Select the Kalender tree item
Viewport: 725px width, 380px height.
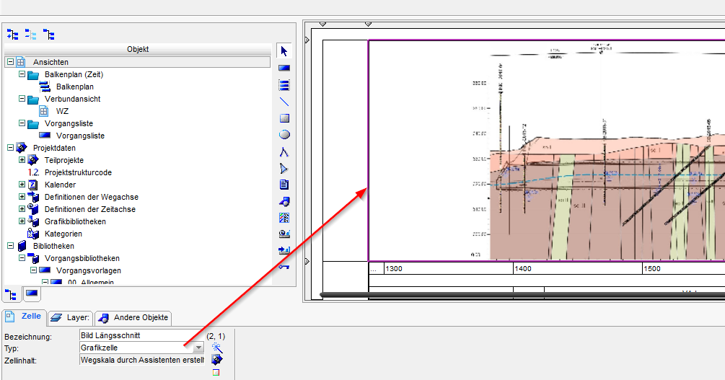[x=60, y=185]
